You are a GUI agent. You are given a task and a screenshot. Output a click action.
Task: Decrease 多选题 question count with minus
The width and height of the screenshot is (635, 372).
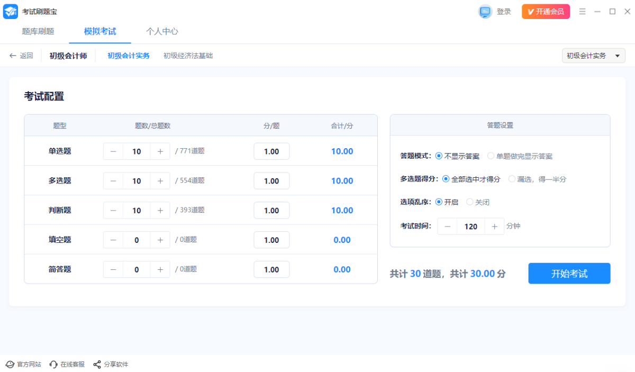click(x=113, y=181)
